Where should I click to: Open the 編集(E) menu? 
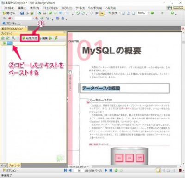(x=22, y=8)
